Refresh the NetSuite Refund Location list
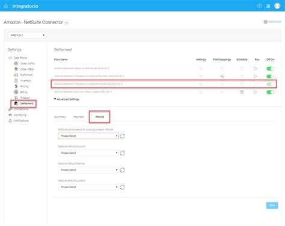This screenshot has width=285, height=226. [123, 187]
